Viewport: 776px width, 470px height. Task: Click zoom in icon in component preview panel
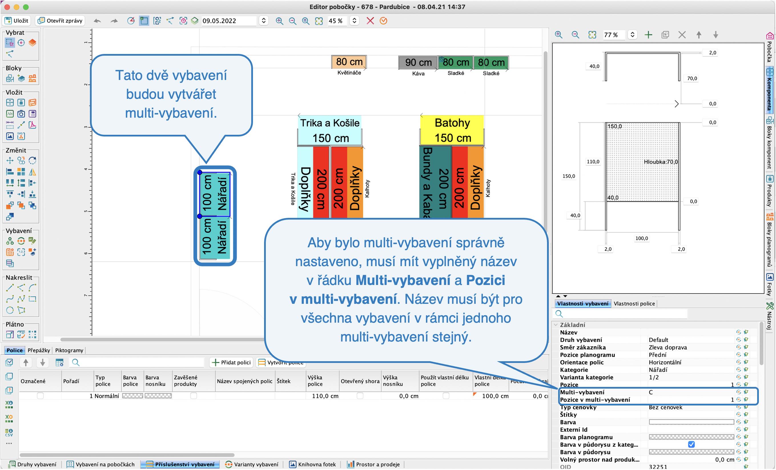pos(559,35)
